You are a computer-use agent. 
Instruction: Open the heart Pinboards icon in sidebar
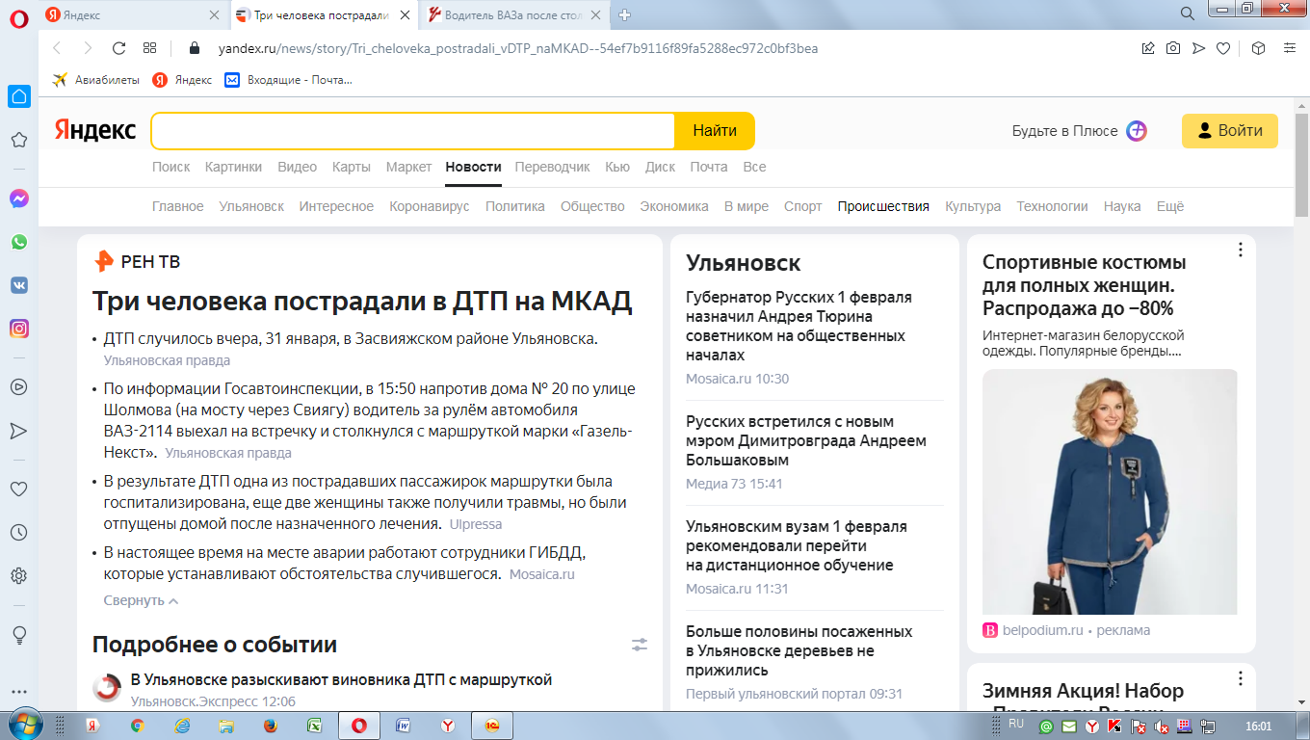click(18, 489)
